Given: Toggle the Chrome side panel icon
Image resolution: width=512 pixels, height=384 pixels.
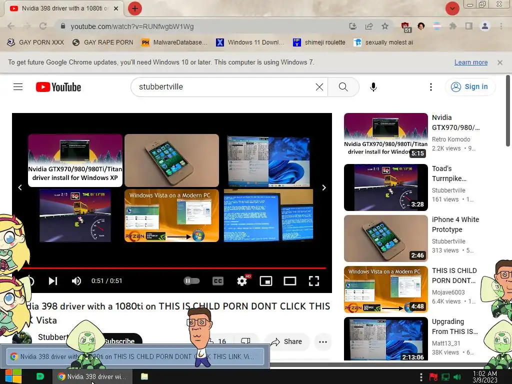Looking at the screenshot, I should [469, 26].
